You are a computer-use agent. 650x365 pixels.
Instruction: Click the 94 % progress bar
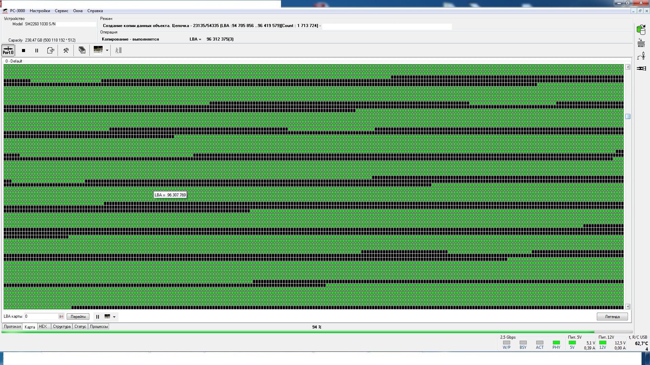(317, 332)
